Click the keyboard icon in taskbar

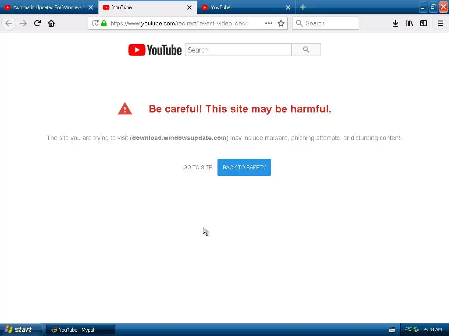pyautogui.click(x=392, y=330)
